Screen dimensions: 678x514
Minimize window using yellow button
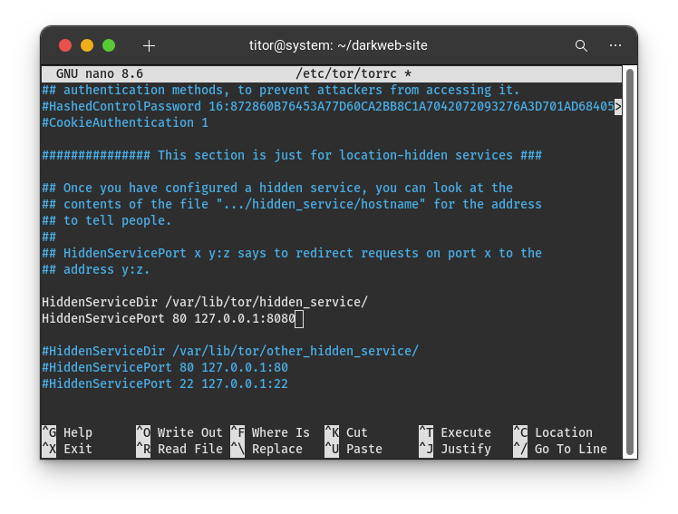click(87, 45)
